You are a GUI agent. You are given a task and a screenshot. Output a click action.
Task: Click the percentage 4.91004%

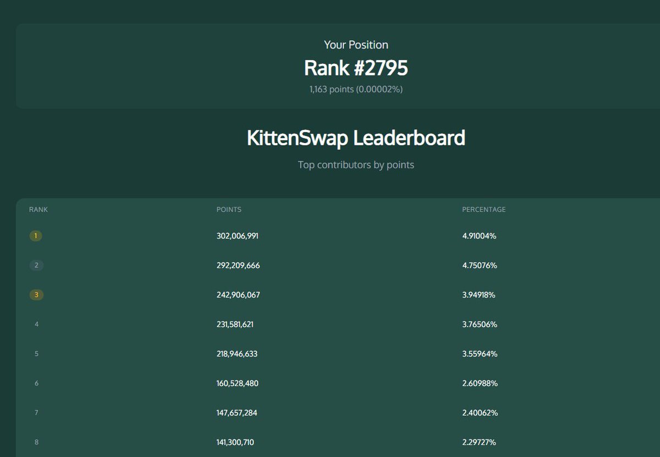pos(479,236)
